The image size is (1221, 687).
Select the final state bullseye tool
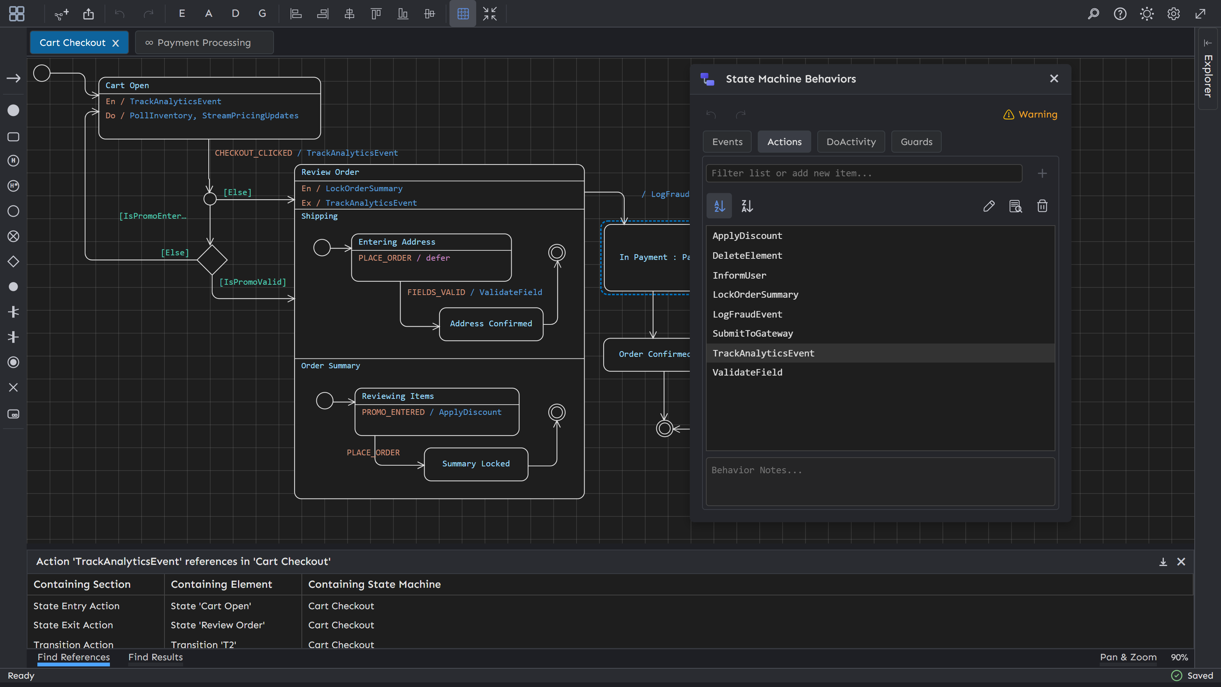point(13,362)
